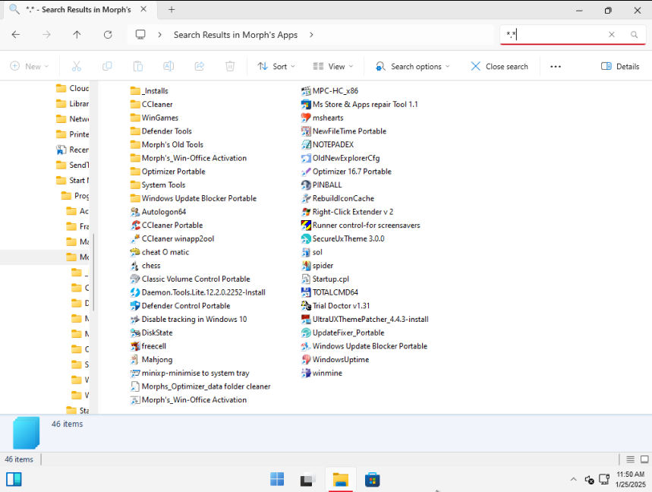Open Microsoft Store from the taskbar
Image resolution: width=652 pixels, height=492 pixels.
[372, 480]
